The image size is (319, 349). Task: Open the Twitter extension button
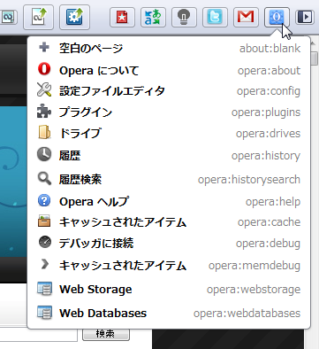click(x=215, y=18)
